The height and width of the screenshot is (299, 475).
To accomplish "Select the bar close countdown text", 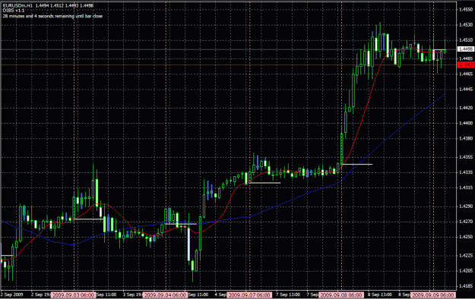I will coord(52,16).
